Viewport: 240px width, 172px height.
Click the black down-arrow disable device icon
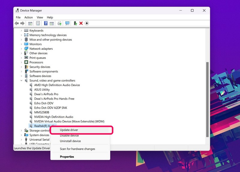click(87, 23)
